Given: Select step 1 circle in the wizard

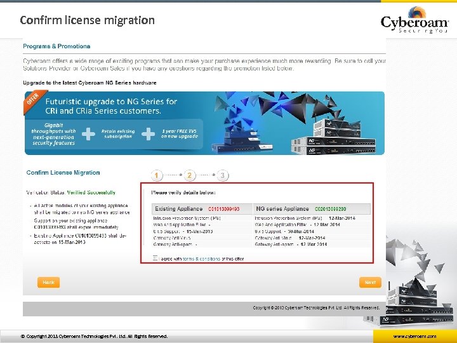Looking at the screenshot, I should tap(157, 175).
